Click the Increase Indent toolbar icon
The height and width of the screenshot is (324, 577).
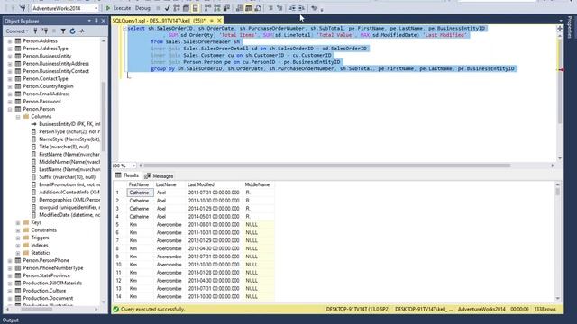coord(301,8)
